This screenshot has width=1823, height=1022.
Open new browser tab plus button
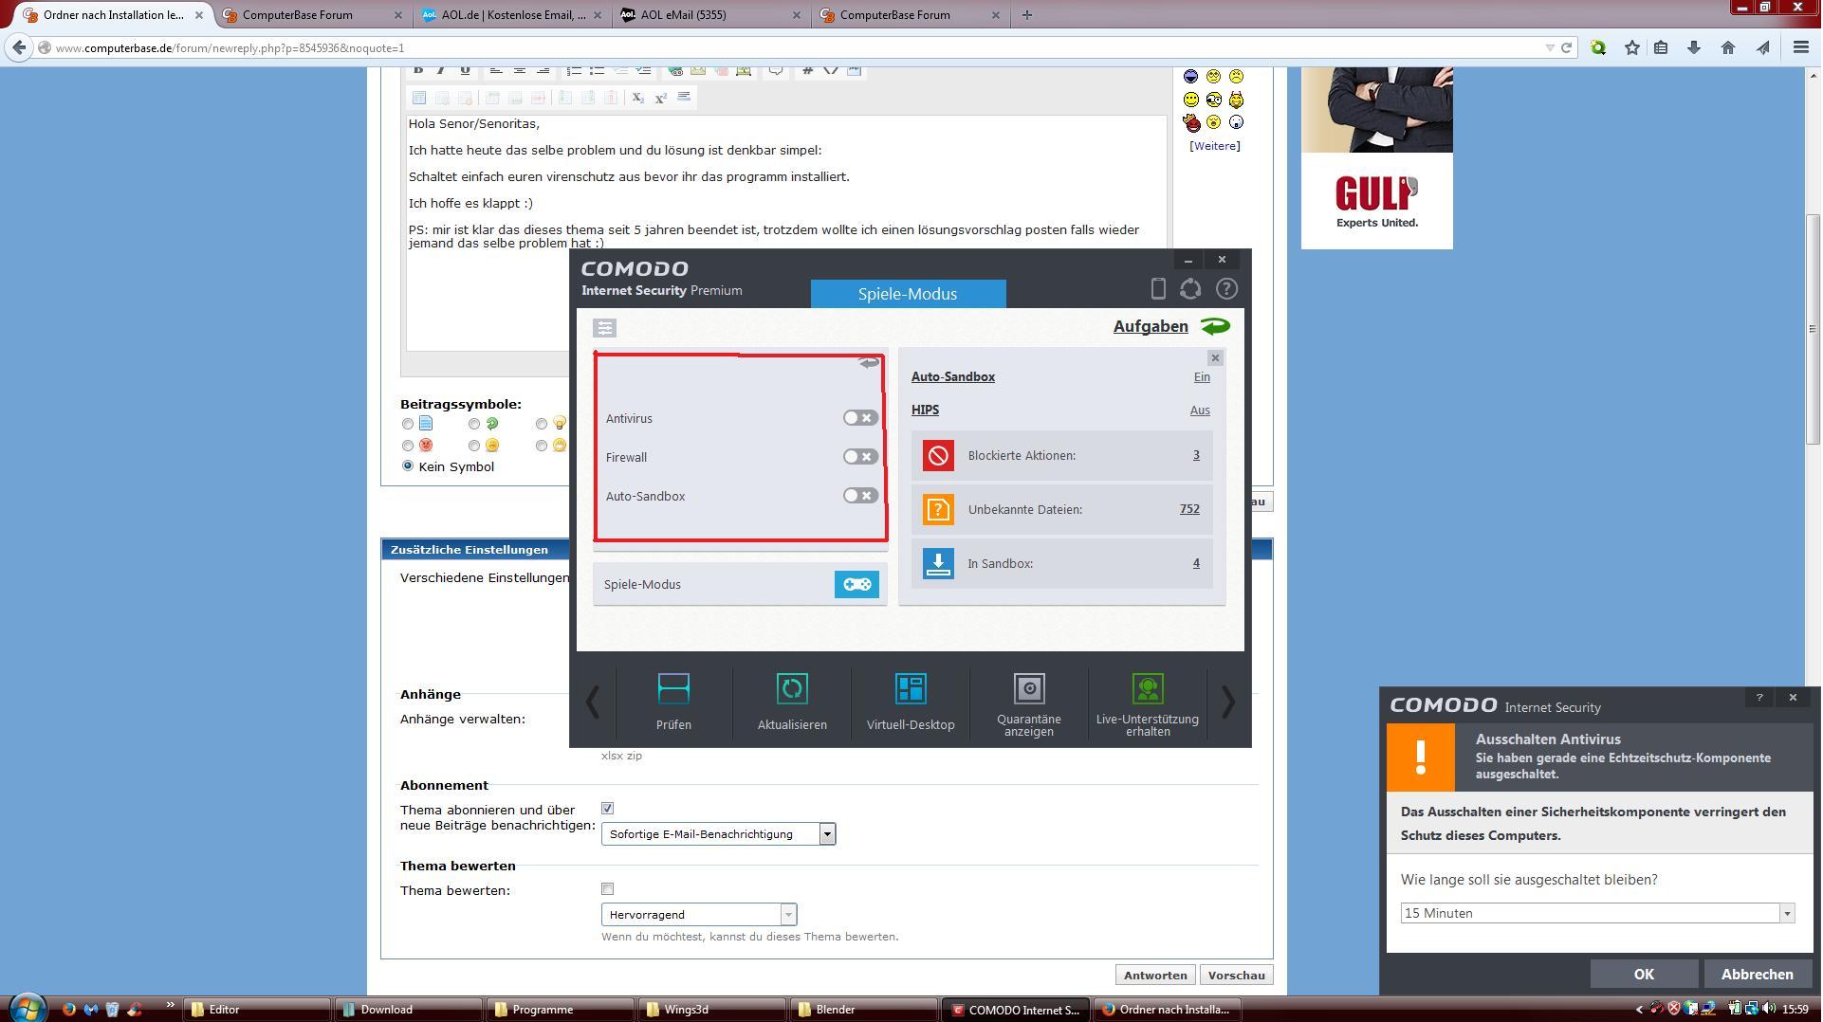coord(1026,15)
